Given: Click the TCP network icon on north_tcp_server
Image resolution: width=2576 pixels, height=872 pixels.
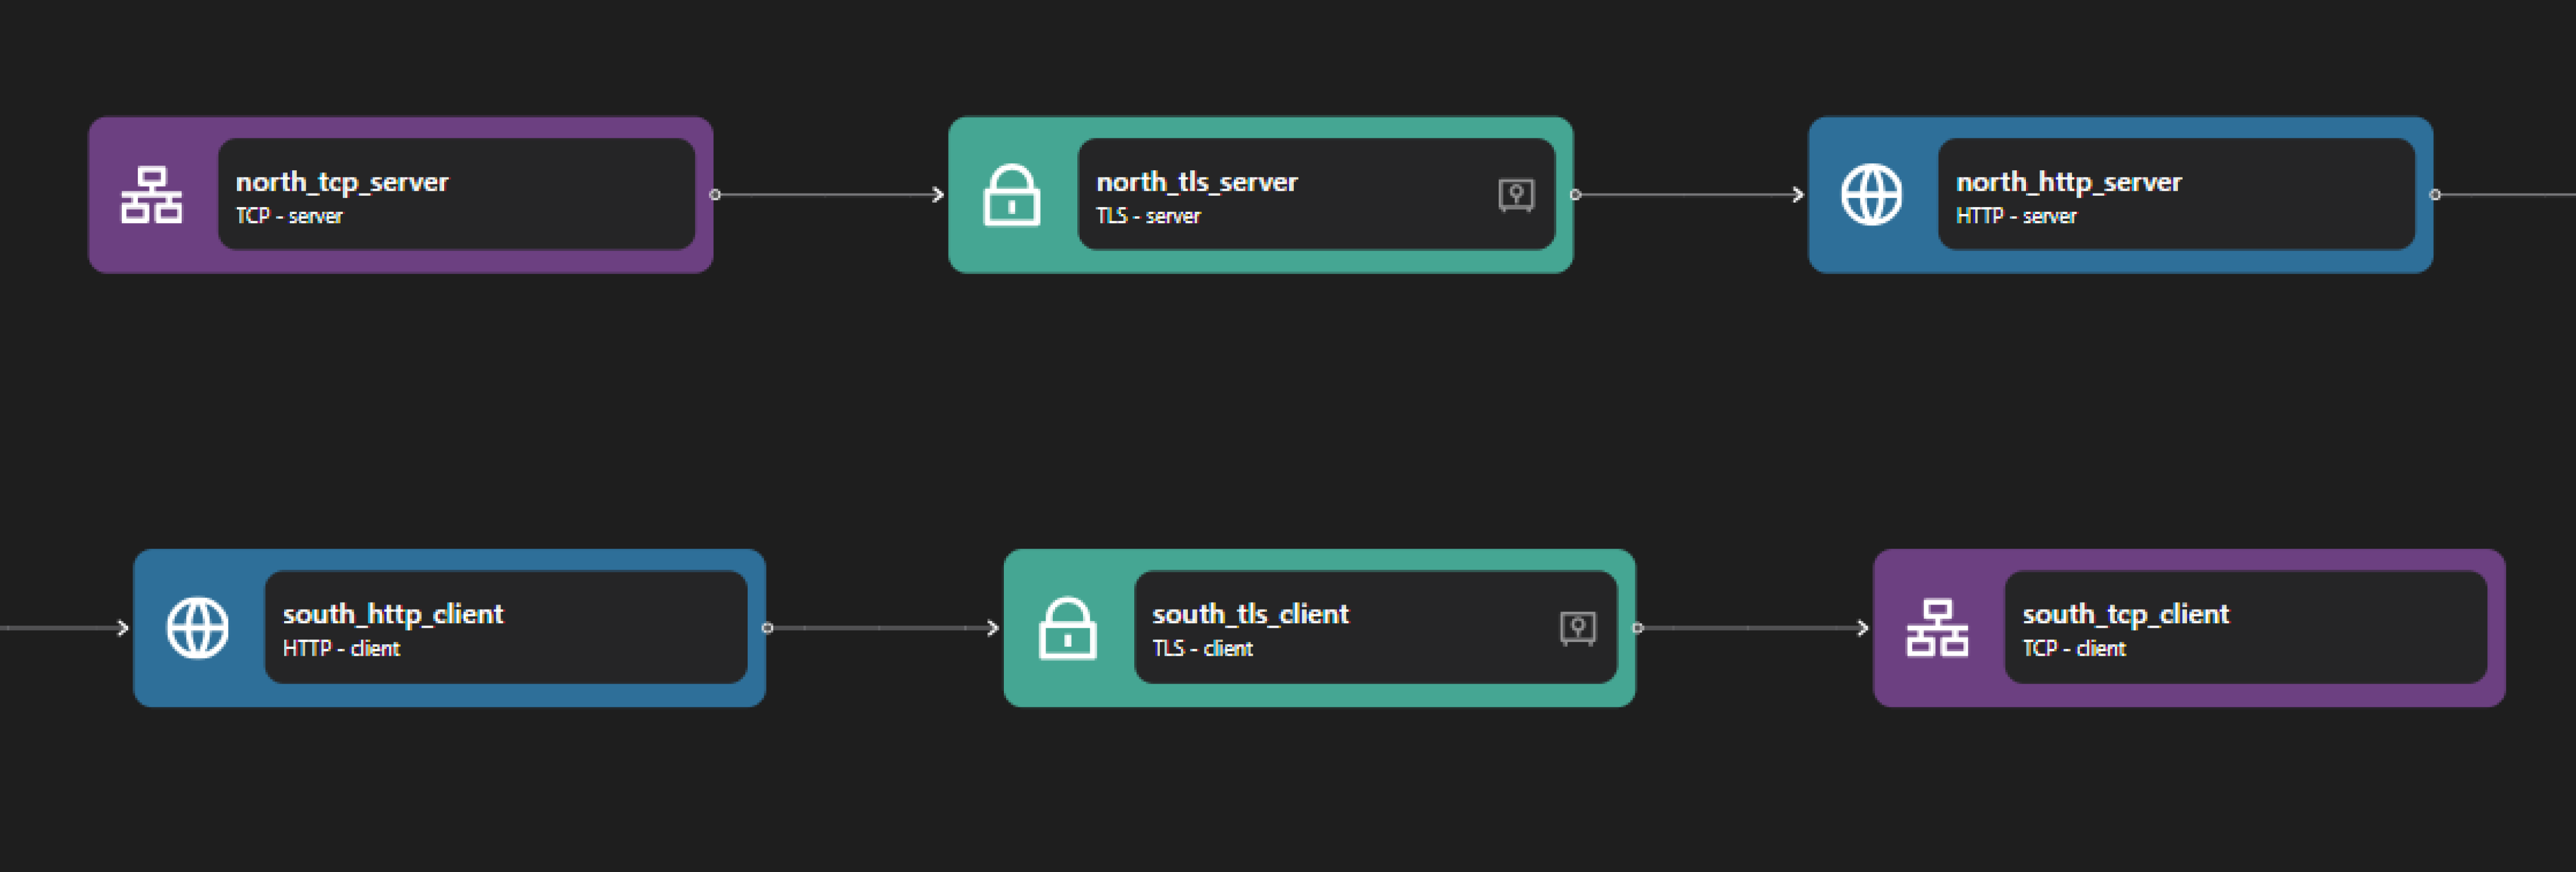Looking at the screenshot, I should pyautogui.click(x=152, y=196).
